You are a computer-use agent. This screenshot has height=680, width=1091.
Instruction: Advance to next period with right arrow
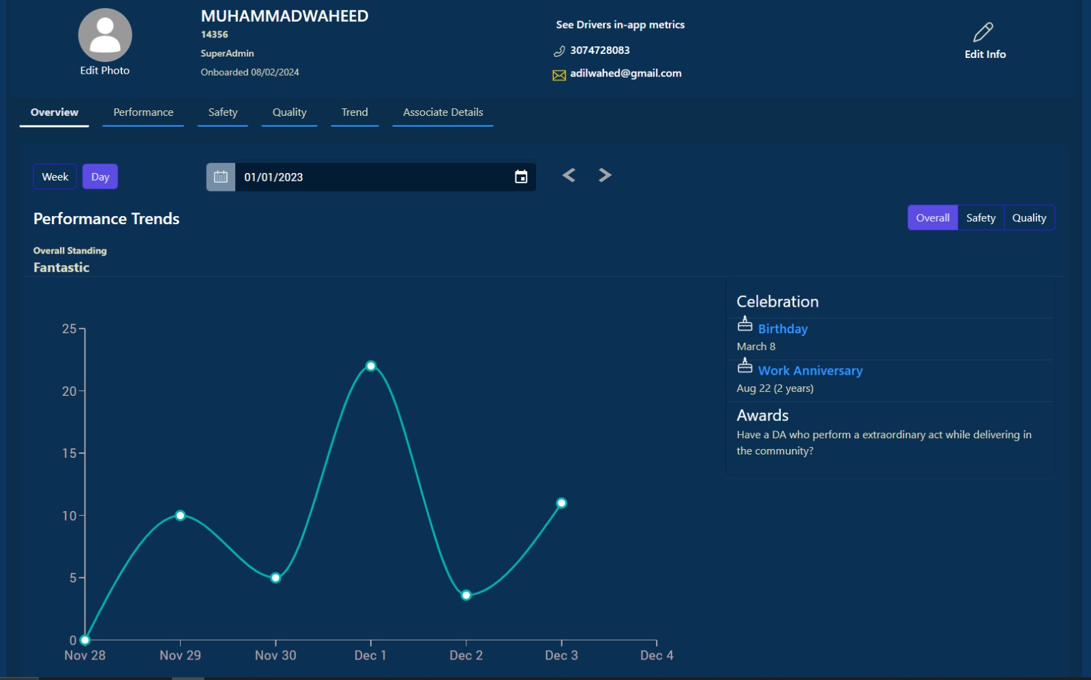click(605, 176)
